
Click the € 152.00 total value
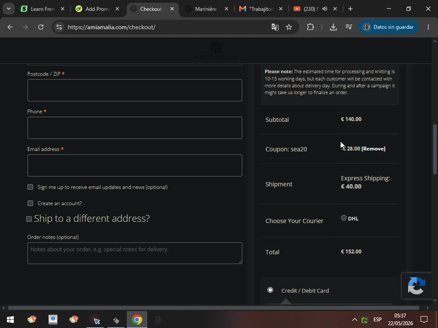click(351, 252)
